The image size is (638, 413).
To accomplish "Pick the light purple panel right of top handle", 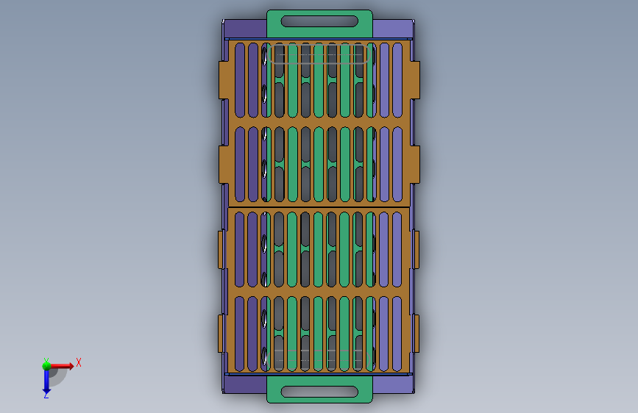I will [393, 29].
